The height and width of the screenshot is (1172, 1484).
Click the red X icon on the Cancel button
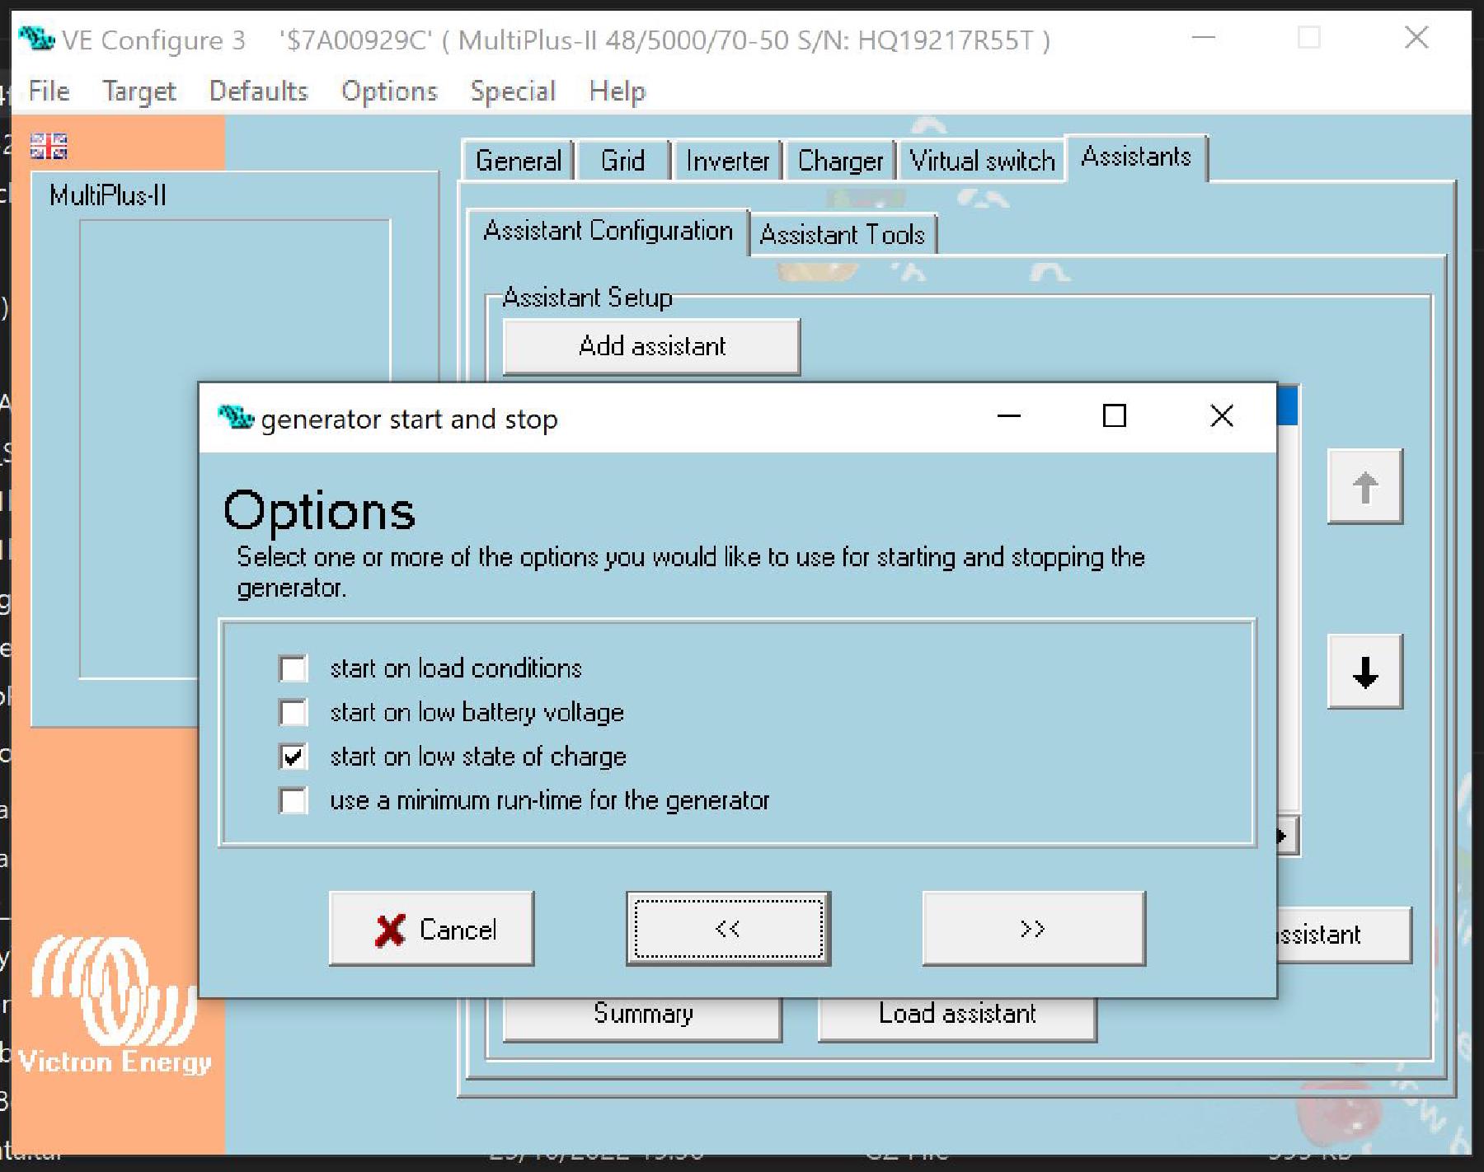point(389,929)
